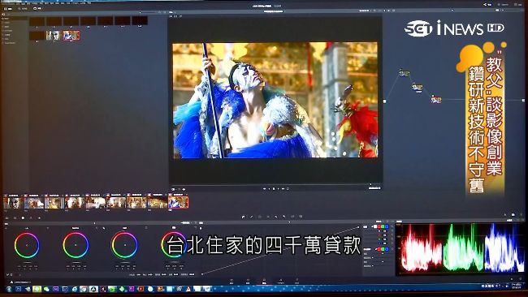528x297 pixels.
Task: Switch to the leftmost page tab at bottom
Action: click(x=232, y=282)
